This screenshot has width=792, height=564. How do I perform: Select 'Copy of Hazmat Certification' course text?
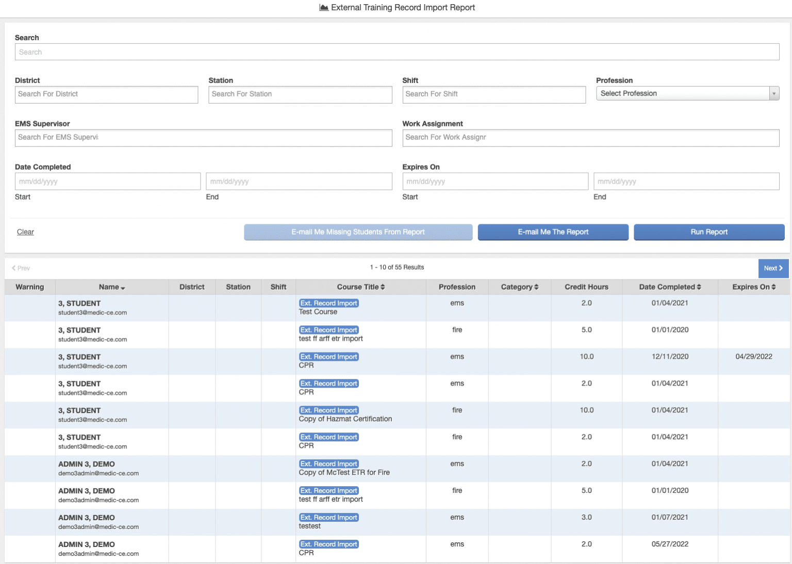(345, 419)
